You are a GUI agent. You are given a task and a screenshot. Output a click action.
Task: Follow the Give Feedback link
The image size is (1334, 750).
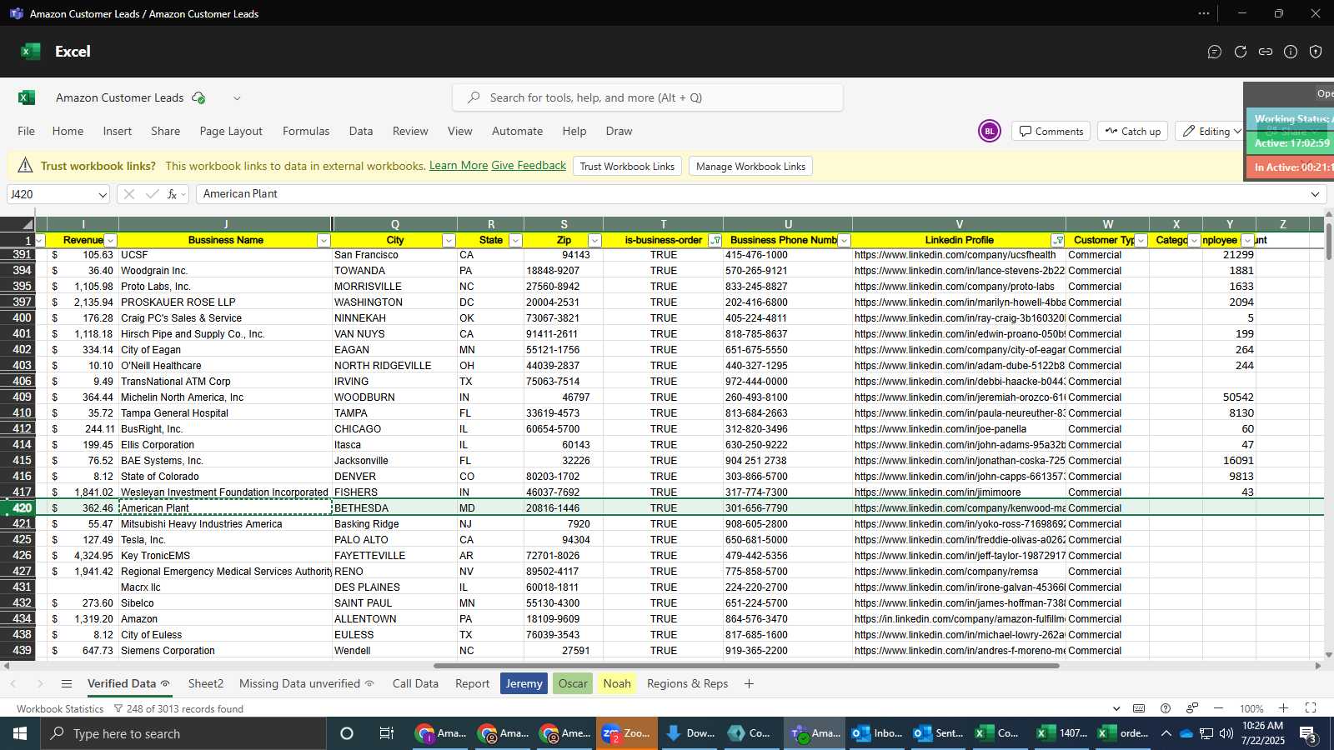(529, 166)
